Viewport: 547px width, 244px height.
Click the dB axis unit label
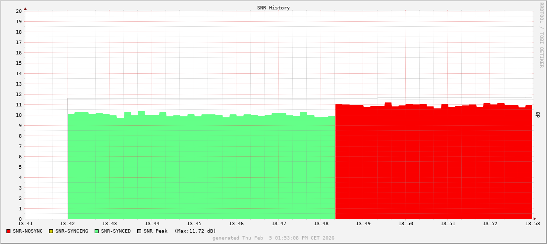click(538, 114)
